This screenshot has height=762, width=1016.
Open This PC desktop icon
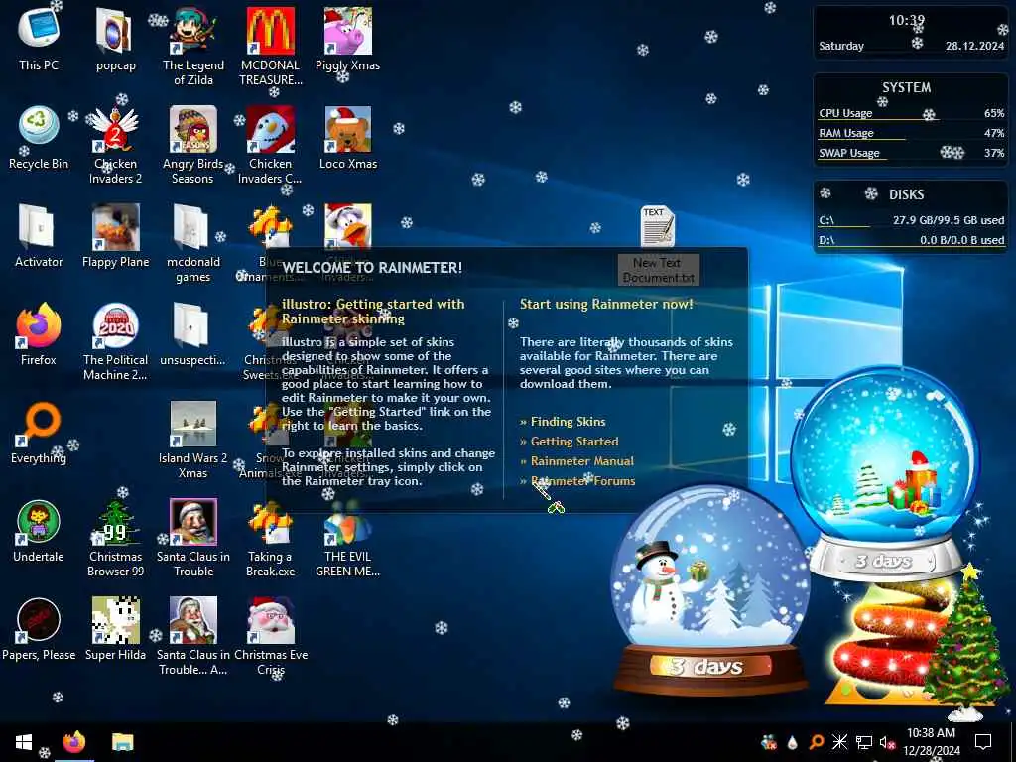(39, 39)
